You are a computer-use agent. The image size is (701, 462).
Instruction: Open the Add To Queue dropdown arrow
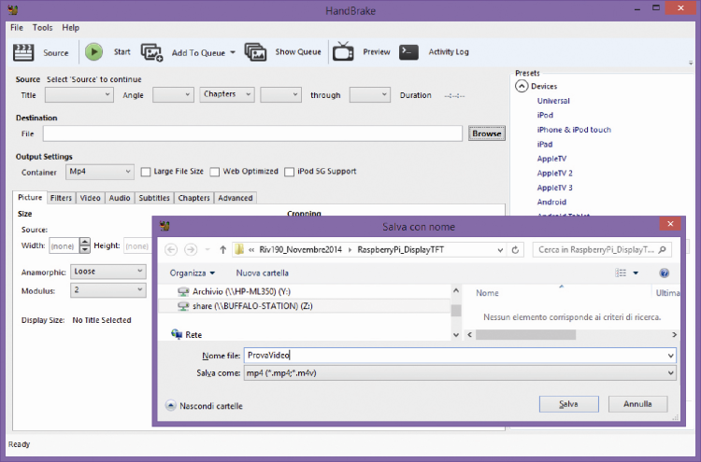(233, 52)
